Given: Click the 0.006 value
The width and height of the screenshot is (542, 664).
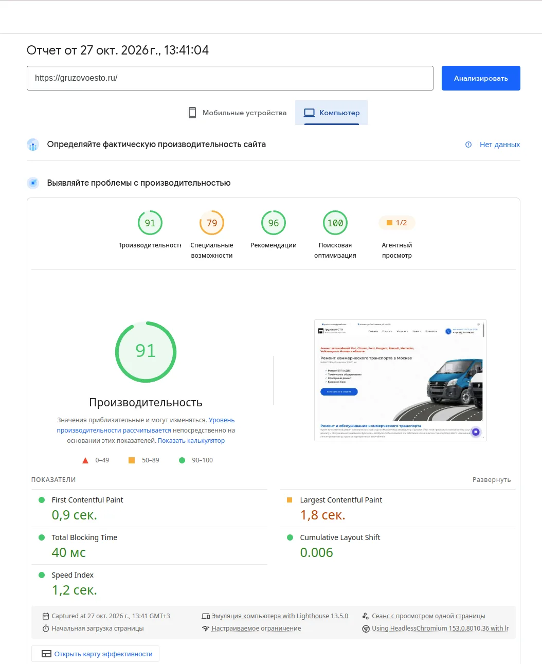Looking at the screenshot, I should (317, 553).
